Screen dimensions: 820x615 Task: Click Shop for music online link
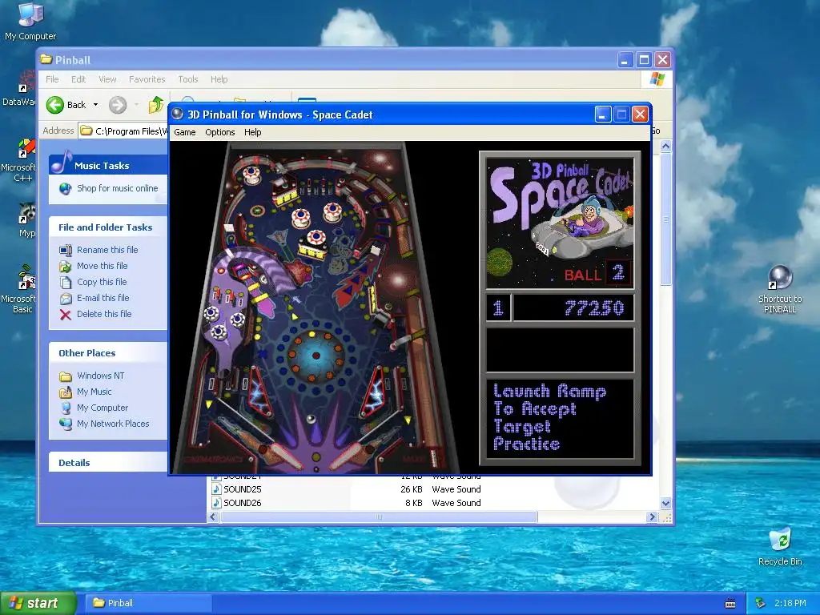pos(117,188)
